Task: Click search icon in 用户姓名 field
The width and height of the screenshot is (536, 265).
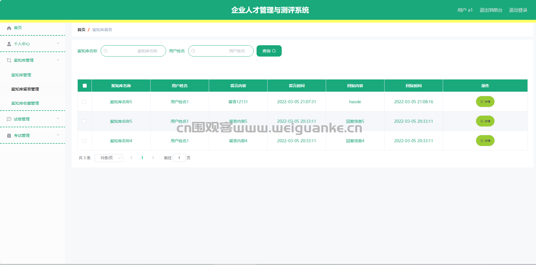Action: 193,51
